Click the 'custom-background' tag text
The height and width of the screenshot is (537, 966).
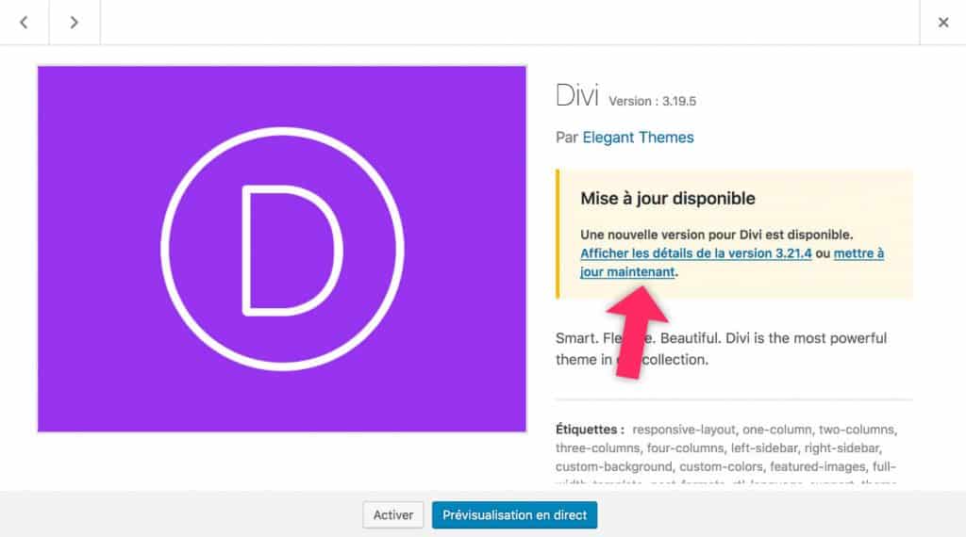coord(613,466)
